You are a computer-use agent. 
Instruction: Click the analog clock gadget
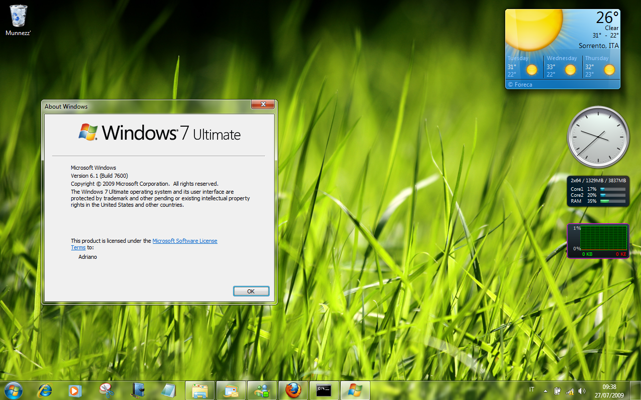[598, 137]
